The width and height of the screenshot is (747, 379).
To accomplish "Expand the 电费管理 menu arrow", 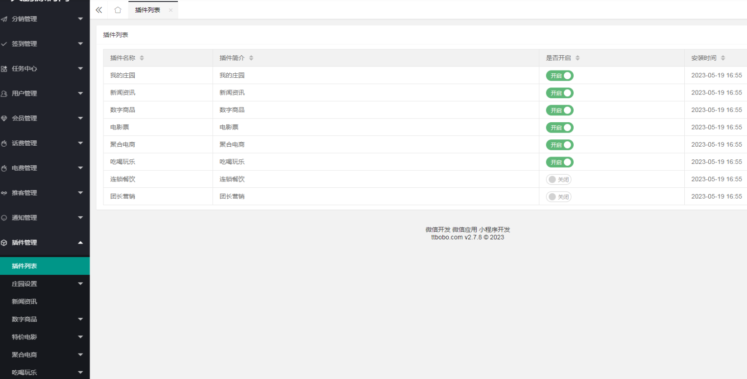I will pos(81,168).
